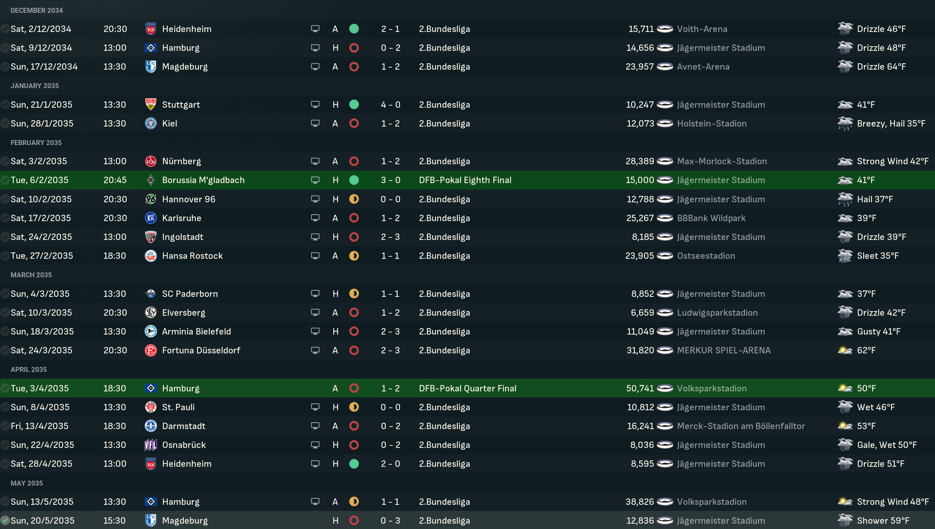Click the Drizzle weather icon on Ingolstadt row
The width and height of the screenshot is (935, 529).
[x=845, y=237]
